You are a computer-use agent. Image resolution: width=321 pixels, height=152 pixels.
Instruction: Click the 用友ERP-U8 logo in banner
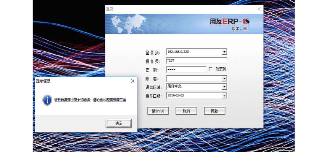(230, 22)
